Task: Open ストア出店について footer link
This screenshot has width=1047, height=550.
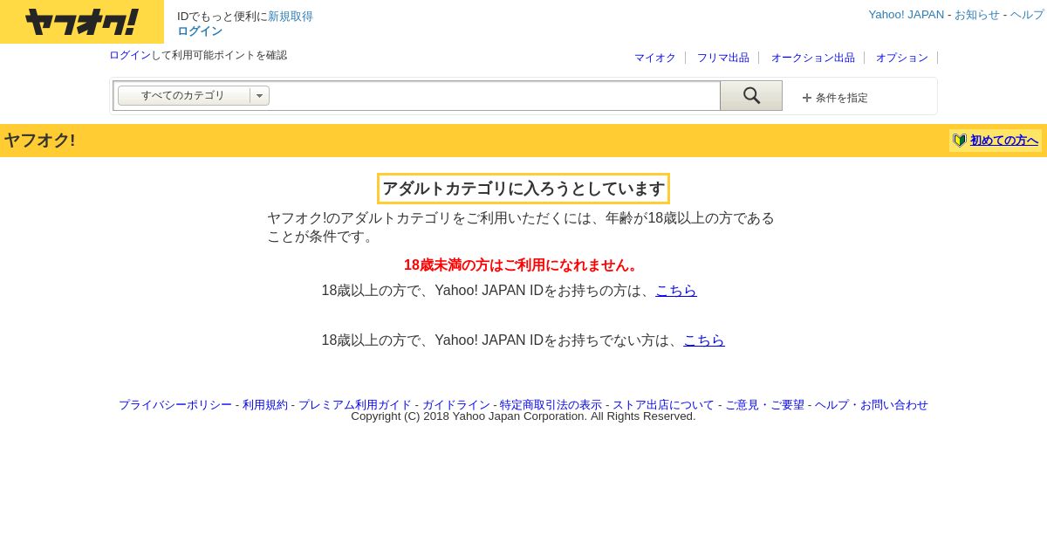Action: (663, 405)
